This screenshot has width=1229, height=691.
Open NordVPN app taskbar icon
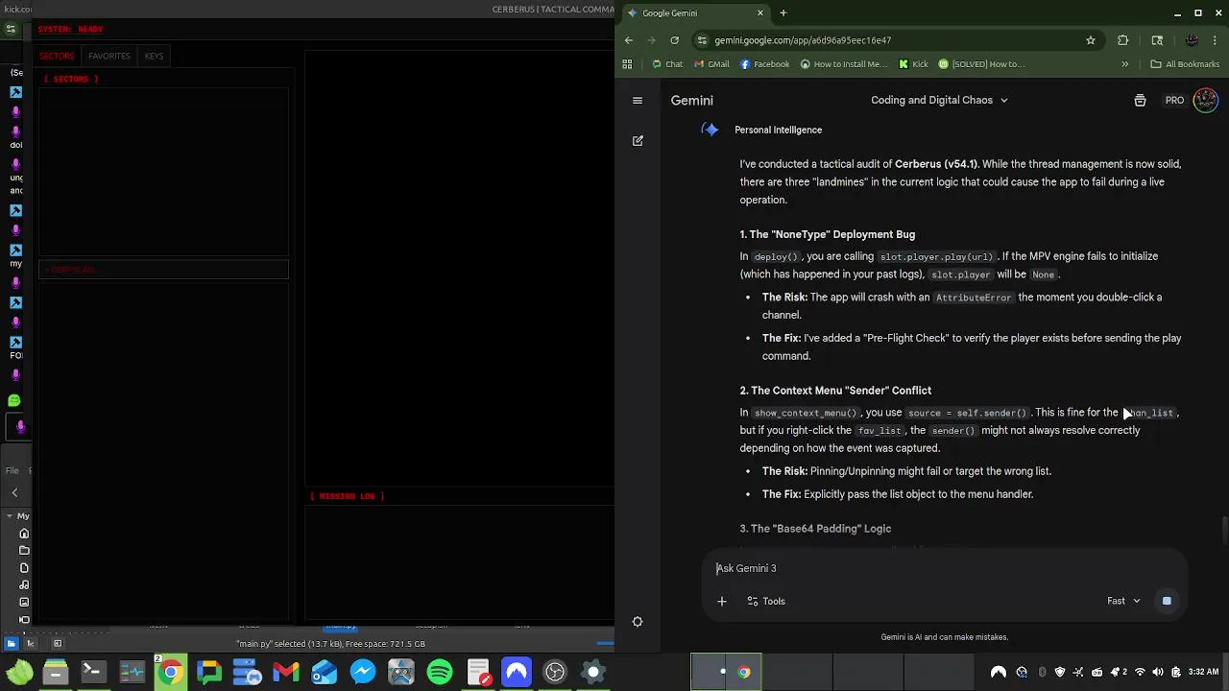(517, 672)
